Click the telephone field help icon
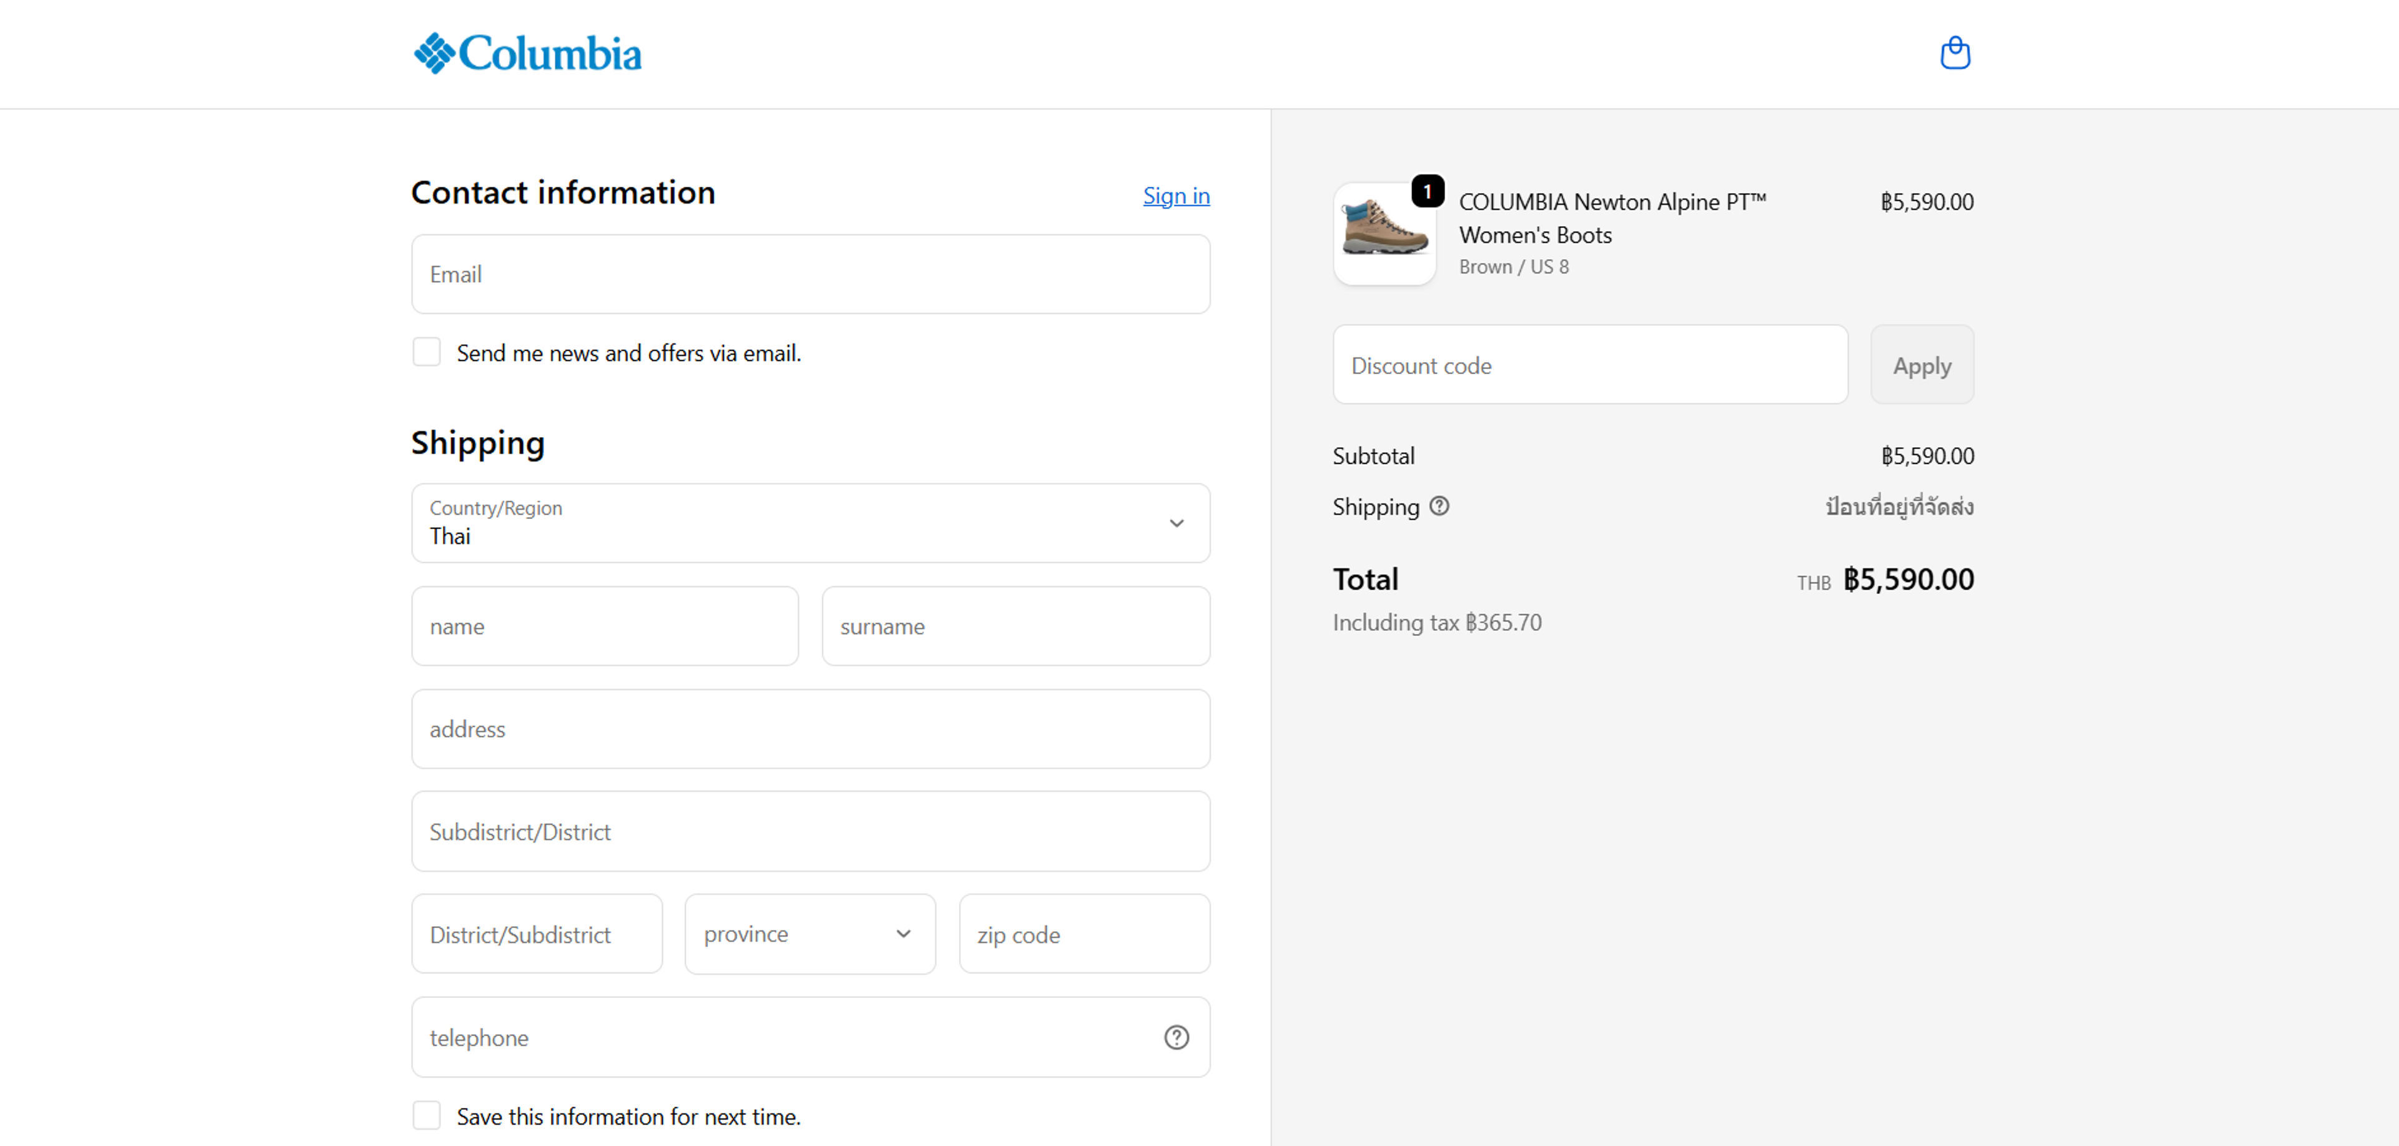Image resolution: width=2399 pixels, height=1146 pixels. pos(1176,1037)
